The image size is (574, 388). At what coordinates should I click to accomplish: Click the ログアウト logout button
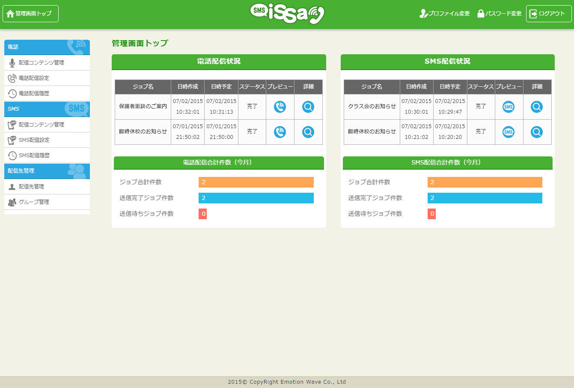(x=549, y=14)
